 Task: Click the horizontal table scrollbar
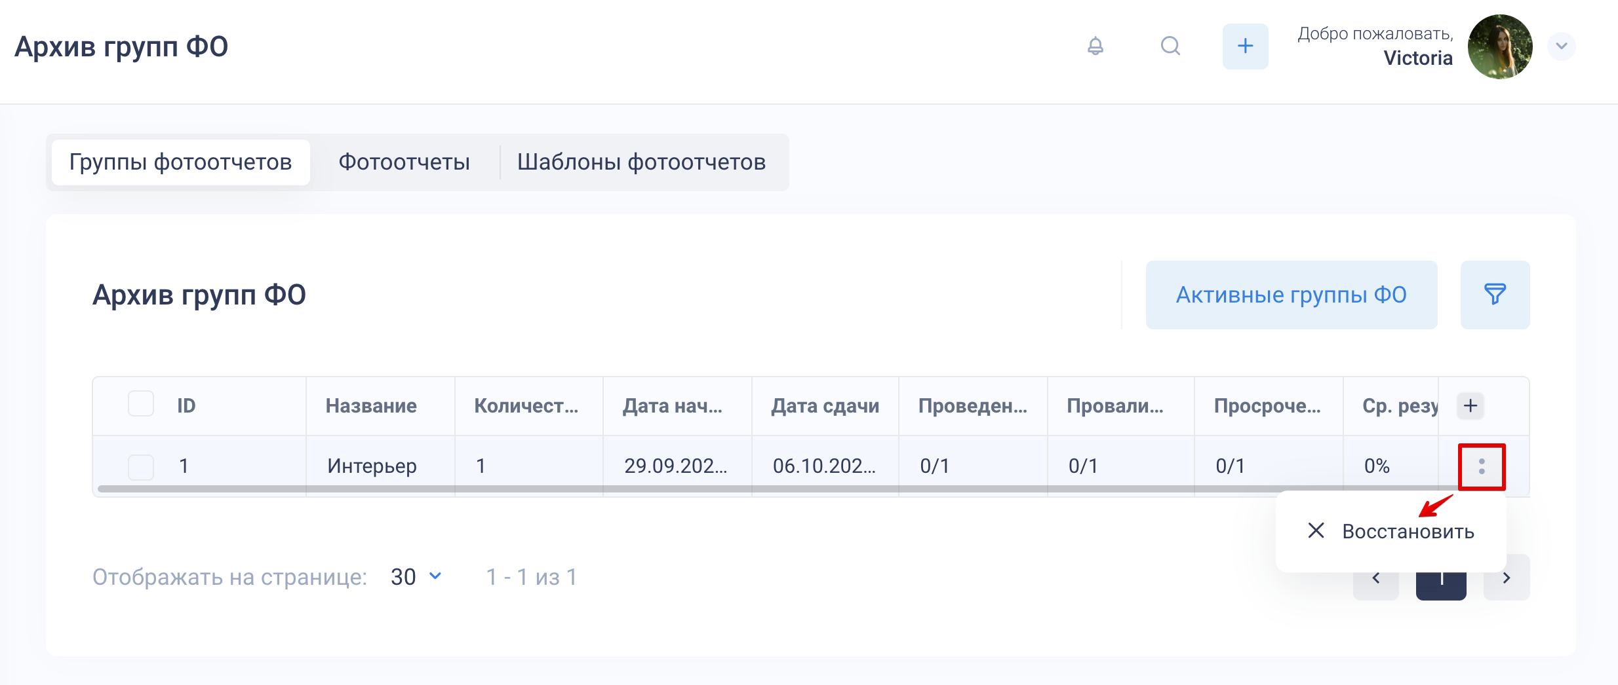[x=656, y=489]
